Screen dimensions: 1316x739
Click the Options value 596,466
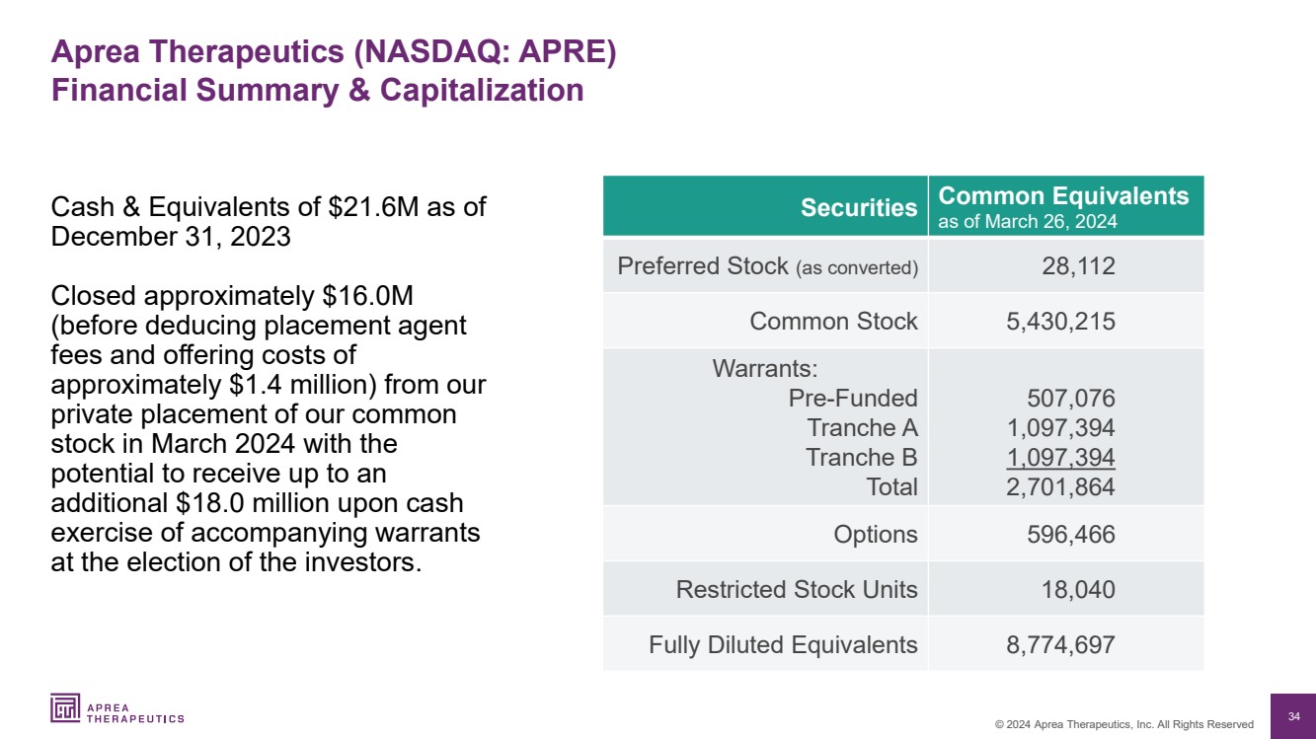click(x=1070, y=535)
